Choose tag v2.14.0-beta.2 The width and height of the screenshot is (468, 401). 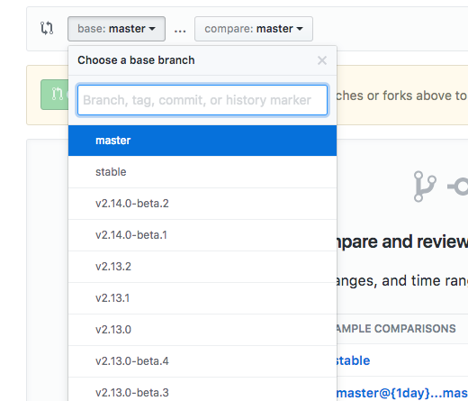tap(202, 204)
